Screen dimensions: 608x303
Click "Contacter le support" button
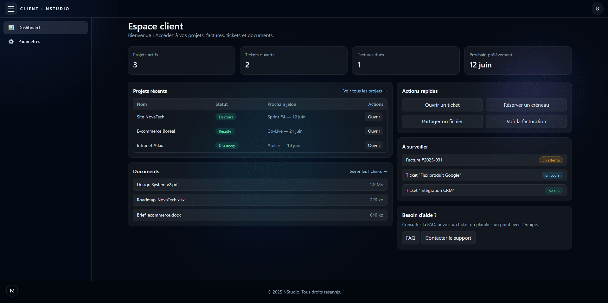[x=448, y=238]
